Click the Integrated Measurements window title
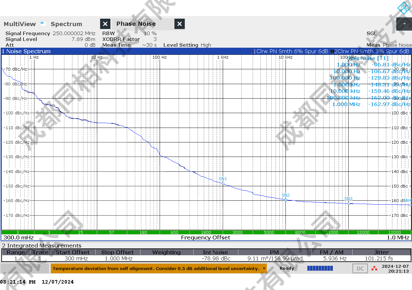Viewport: 412px width, 290px height. point(42,246)
